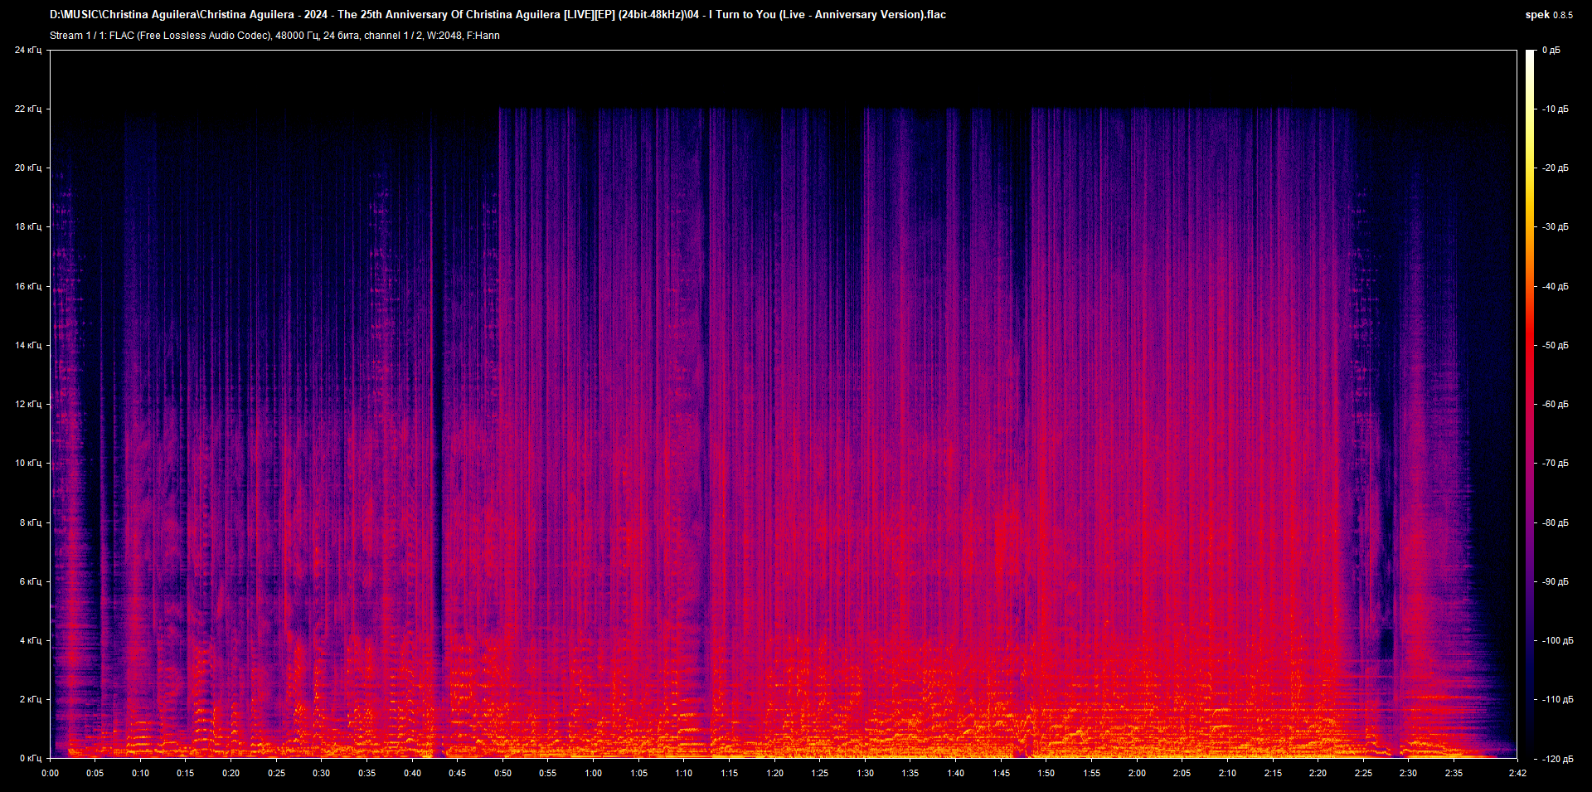This screenshot has height=792, width=1592.
Task: Click the 1:30 time axis marker
Action: (865, 773)
